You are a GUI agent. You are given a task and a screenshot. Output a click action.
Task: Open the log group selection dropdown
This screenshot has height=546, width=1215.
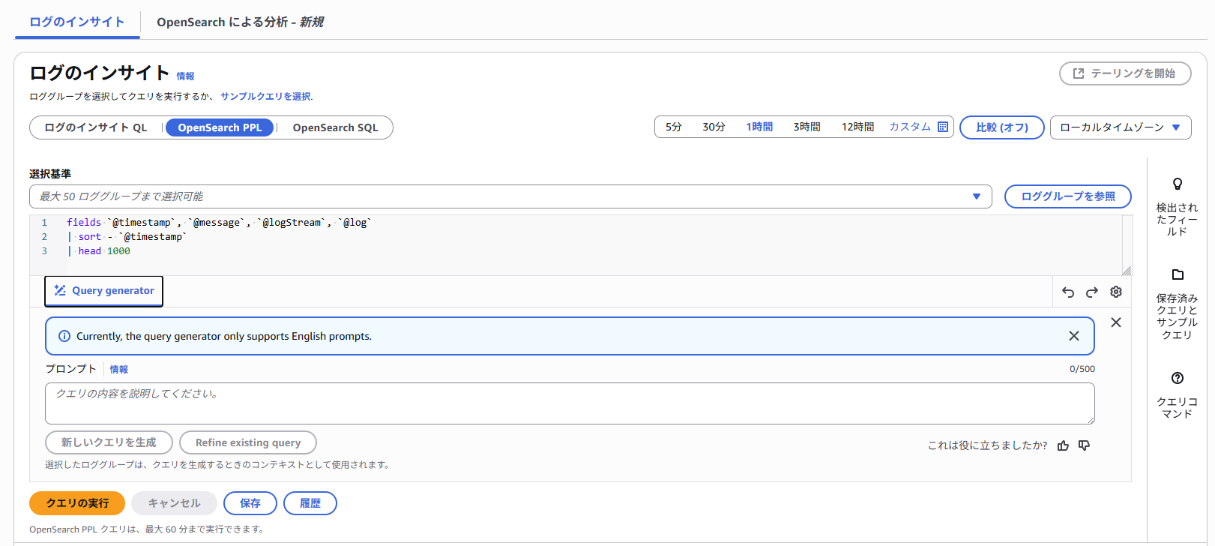(510, 196)
